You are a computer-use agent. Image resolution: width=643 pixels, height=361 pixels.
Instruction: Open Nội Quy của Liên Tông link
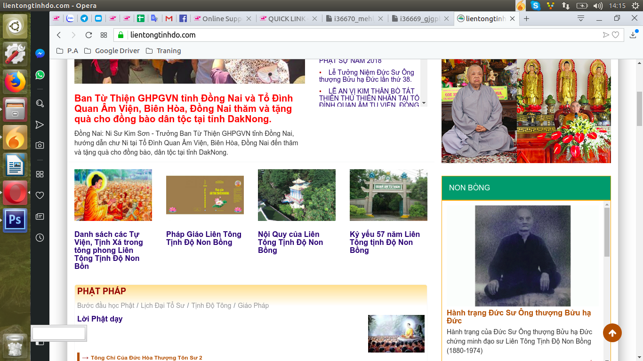coord(290,242)
